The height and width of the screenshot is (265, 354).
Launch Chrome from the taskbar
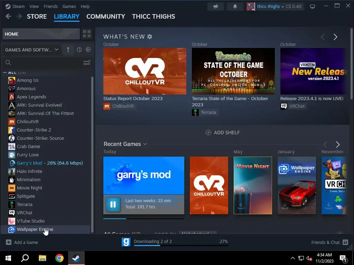pyautogui.click(x=59, y=258)
